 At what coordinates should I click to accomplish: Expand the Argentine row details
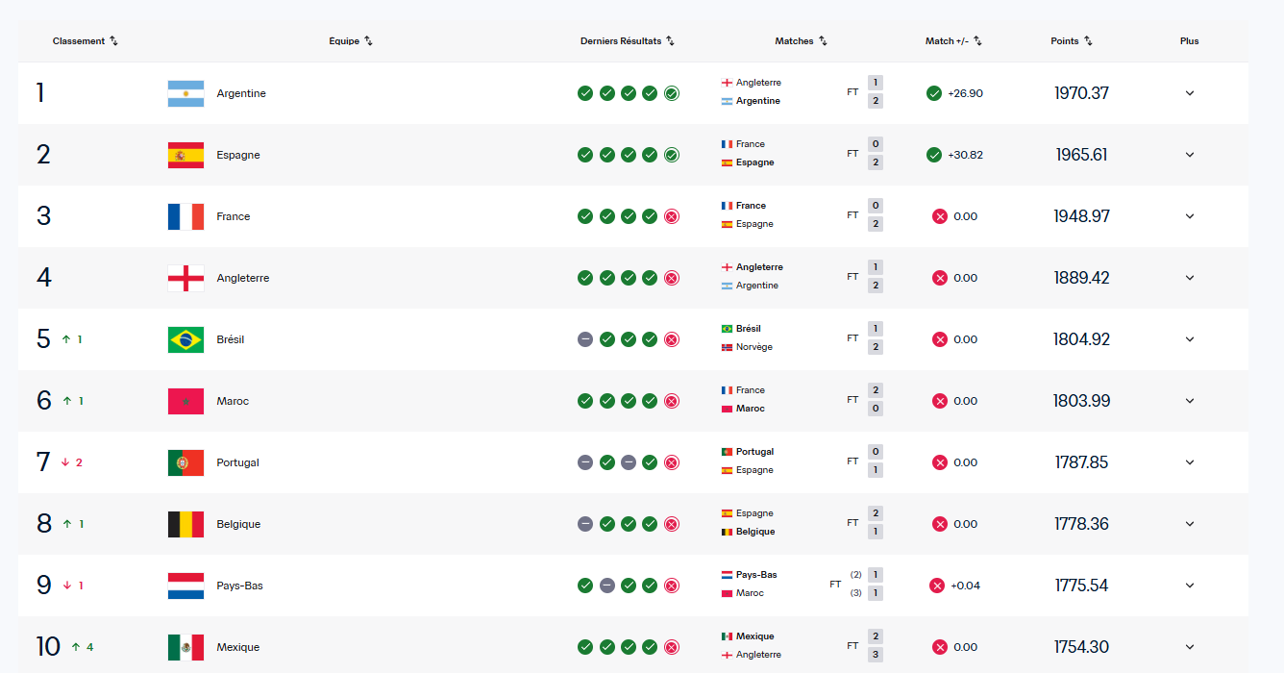(1190, 93)
